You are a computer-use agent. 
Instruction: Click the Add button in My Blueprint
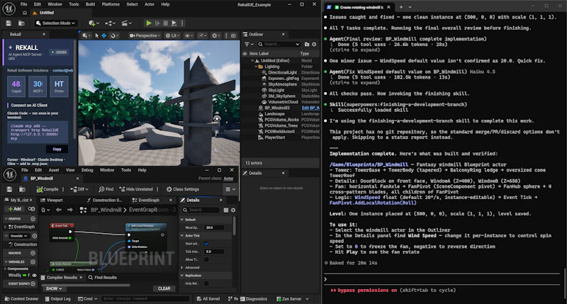(15, 209)
